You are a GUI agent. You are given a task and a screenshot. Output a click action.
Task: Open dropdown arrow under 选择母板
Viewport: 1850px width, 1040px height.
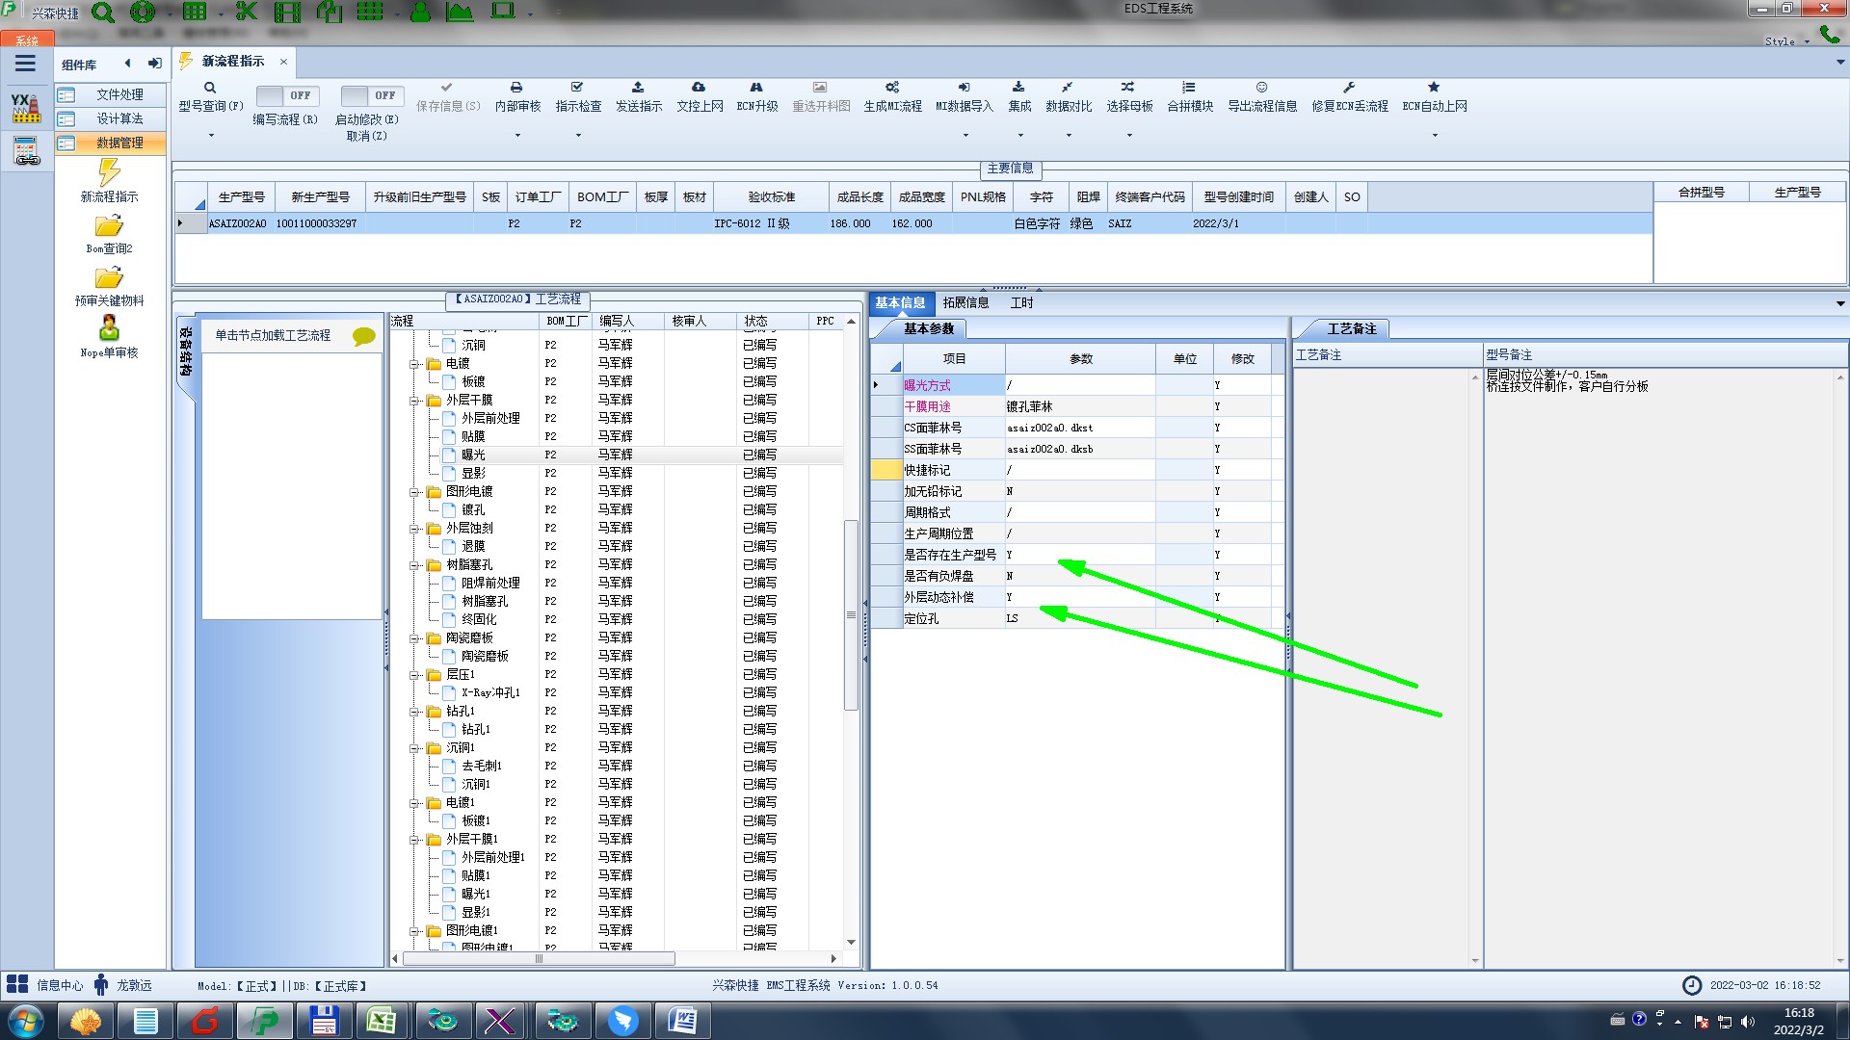click(x=1129, y=135)
